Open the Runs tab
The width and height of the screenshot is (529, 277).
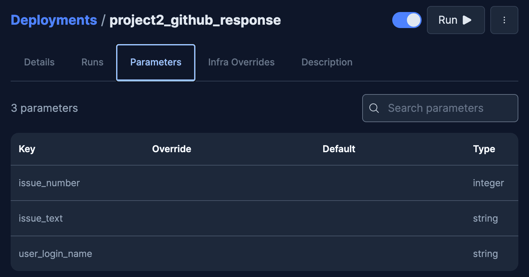point(92,62)
